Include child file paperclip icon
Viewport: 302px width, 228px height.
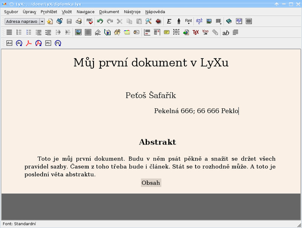[x=215, y=32]
